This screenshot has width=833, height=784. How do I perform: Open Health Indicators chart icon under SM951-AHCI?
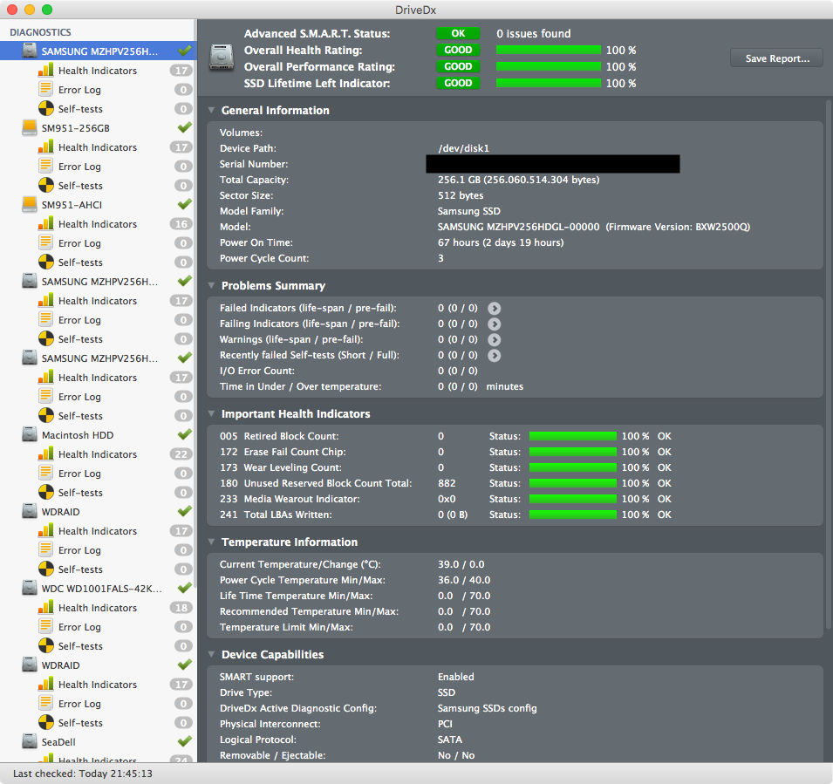[x=45, y=223]
